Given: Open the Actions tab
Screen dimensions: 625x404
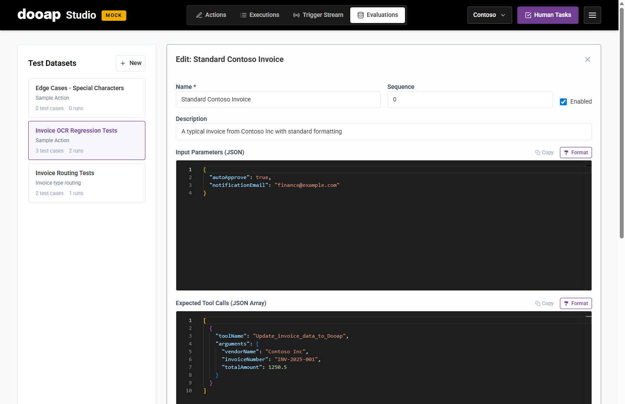Looking at the screenshot, I should (x=211, y=15).
